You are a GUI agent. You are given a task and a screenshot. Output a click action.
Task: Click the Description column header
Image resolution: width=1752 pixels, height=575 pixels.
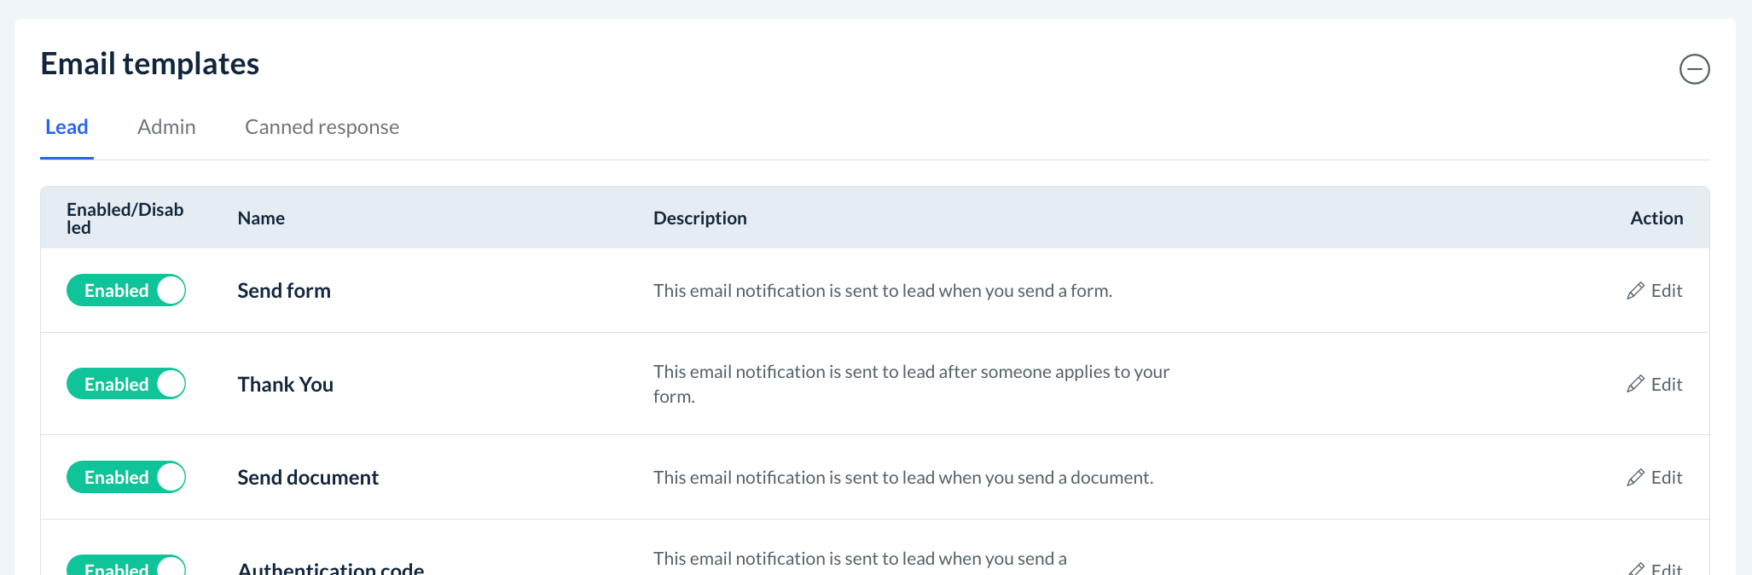click(x=699, y=218)
